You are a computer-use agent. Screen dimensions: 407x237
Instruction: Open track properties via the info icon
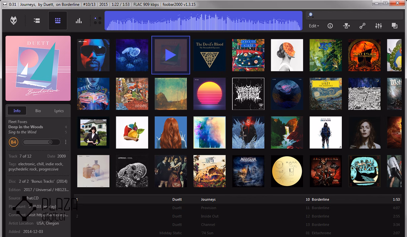tap(330, 26)
